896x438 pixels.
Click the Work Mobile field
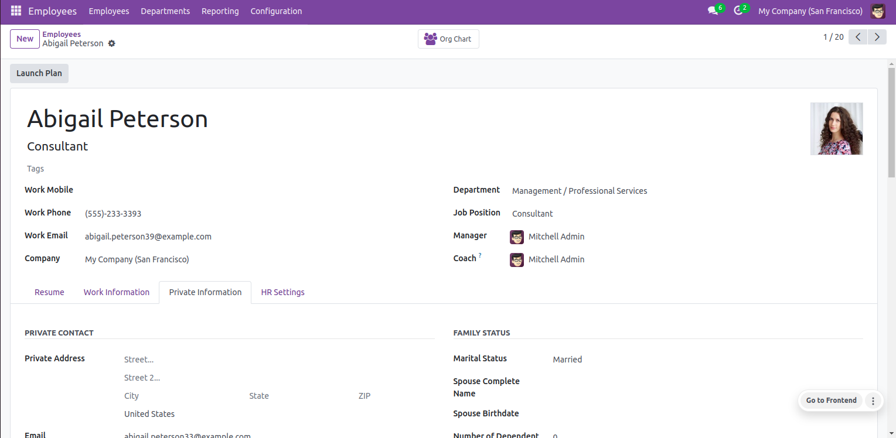(259, 191)
